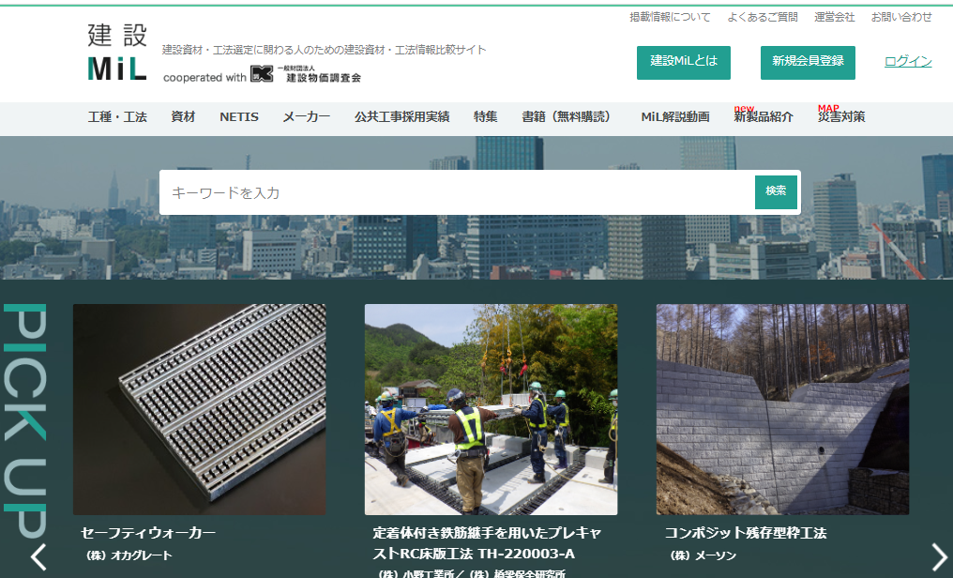Open the ログイン link

[907, 62]
